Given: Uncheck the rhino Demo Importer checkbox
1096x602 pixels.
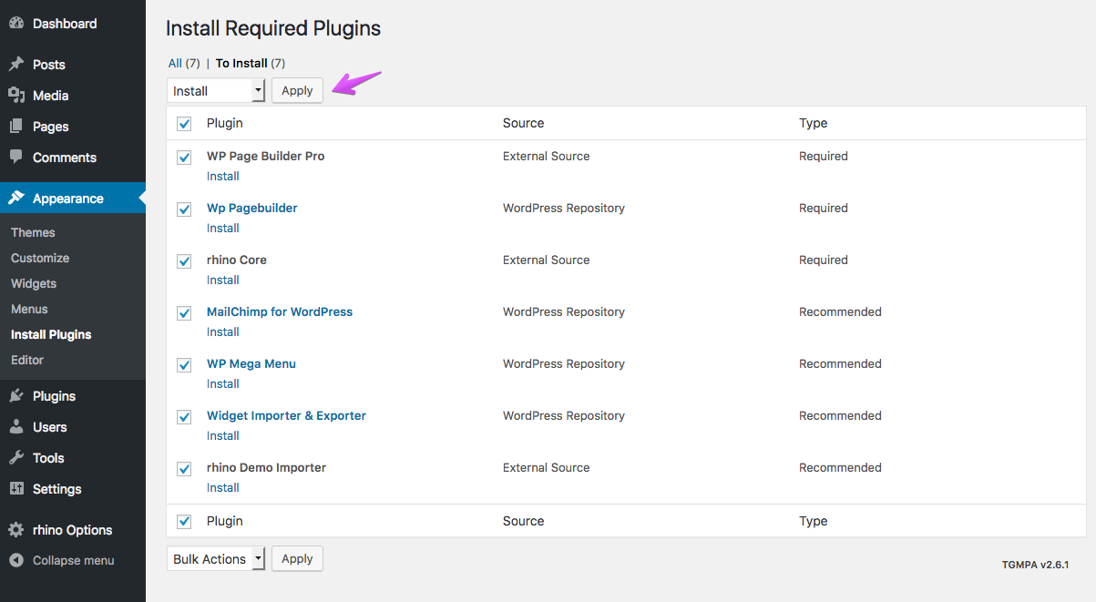Looking at the screenshot, I should click(184, 469).
